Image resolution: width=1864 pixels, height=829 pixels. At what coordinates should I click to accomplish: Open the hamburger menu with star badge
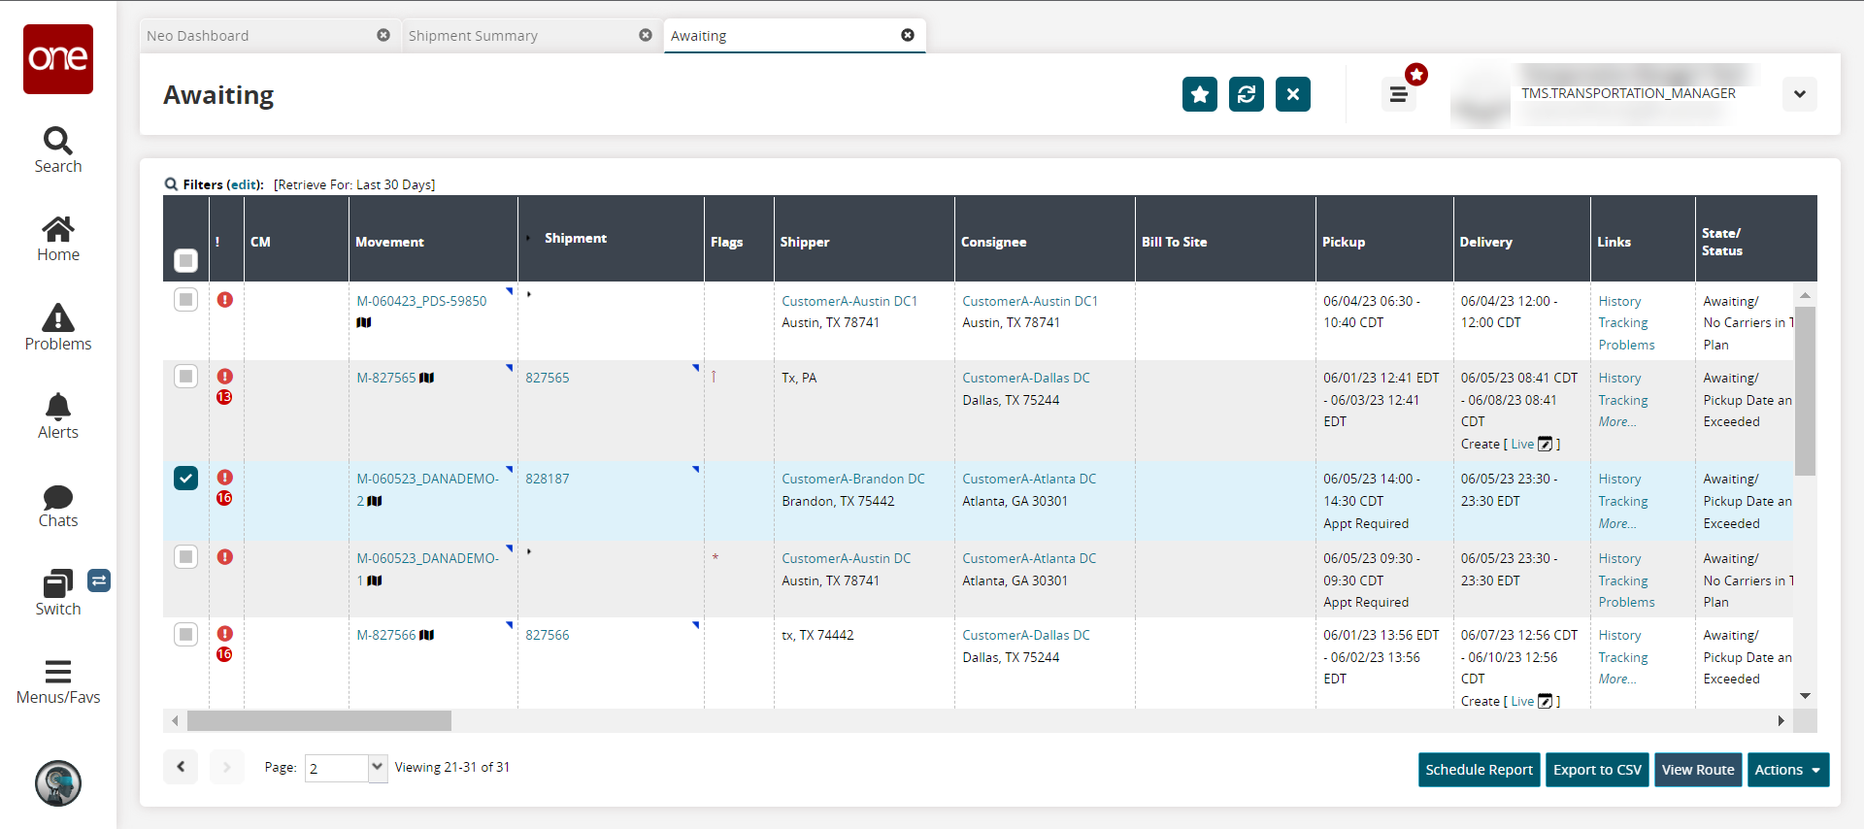[x=1398, y=94]
